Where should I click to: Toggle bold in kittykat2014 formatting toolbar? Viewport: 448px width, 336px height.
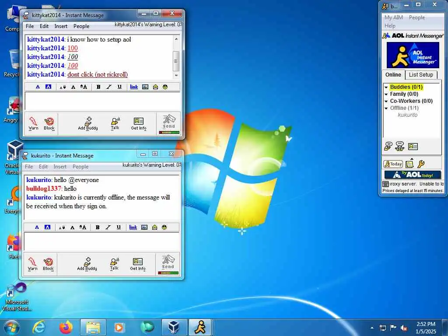pos(98,87)
